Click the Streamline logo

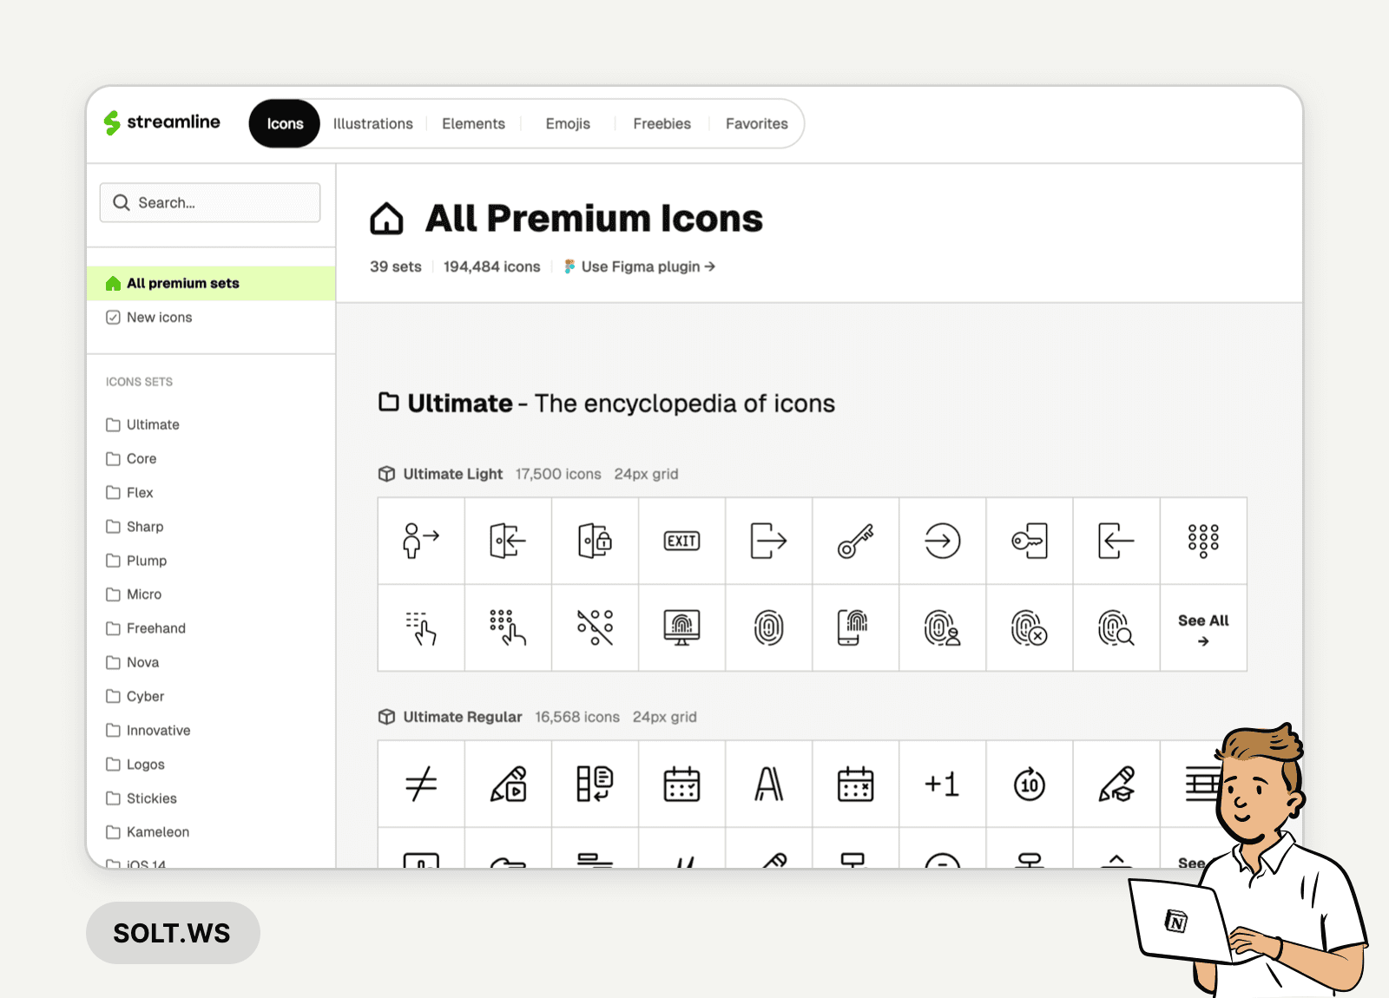[161, 122]
